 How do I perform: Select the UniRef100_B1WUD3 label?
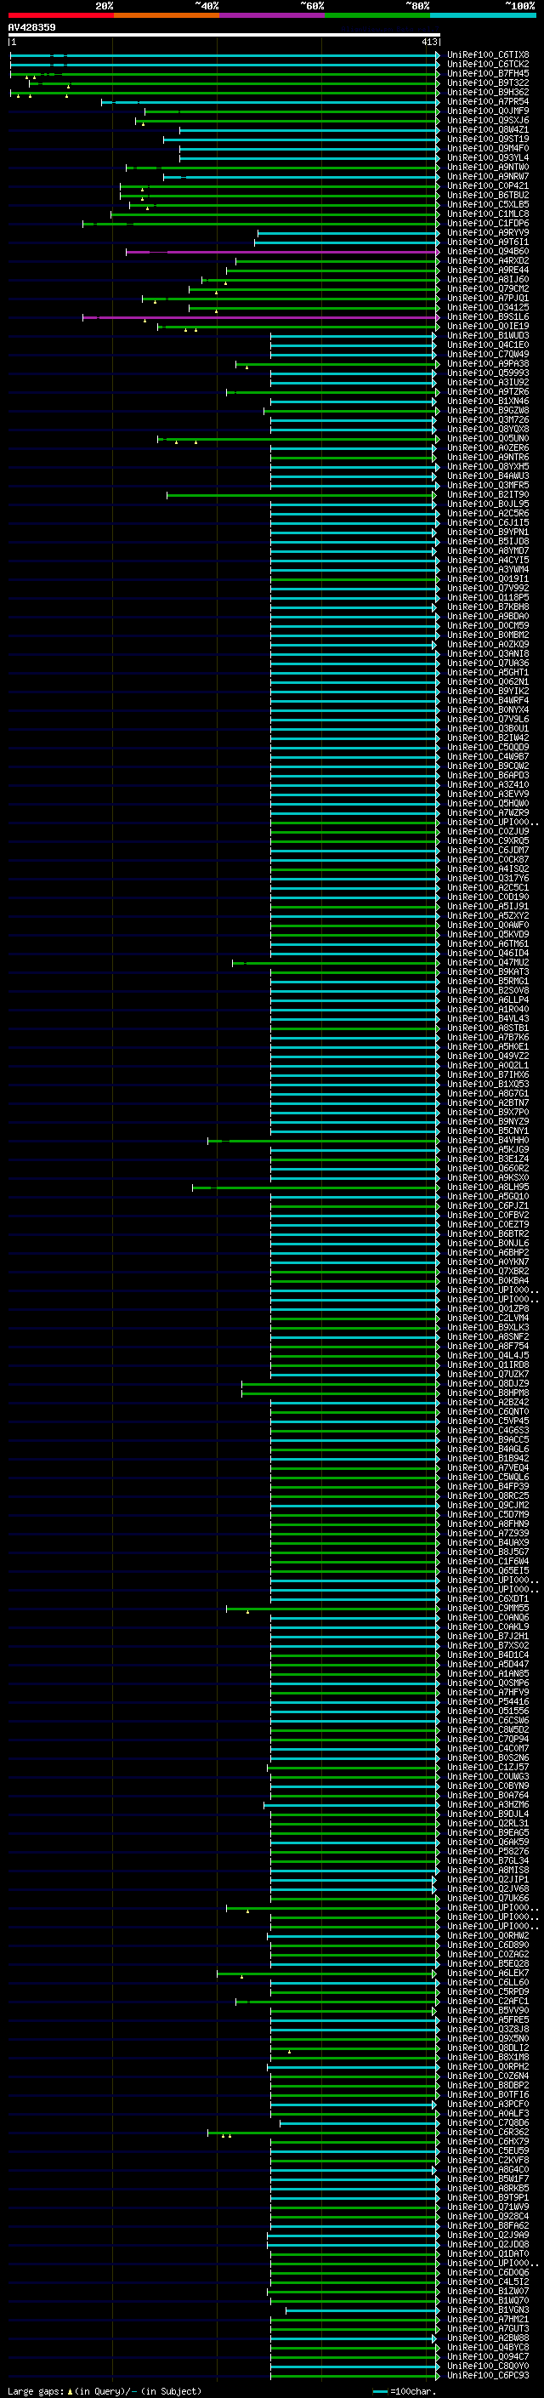[x=488, y=336]
